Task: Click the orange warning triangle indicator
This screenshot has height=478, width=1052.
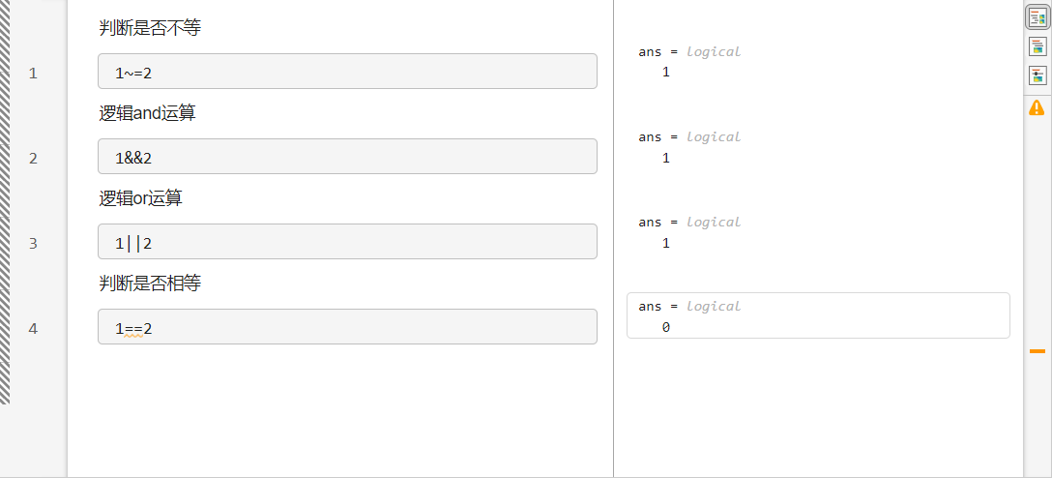Action: click(x=1037, y=107)
